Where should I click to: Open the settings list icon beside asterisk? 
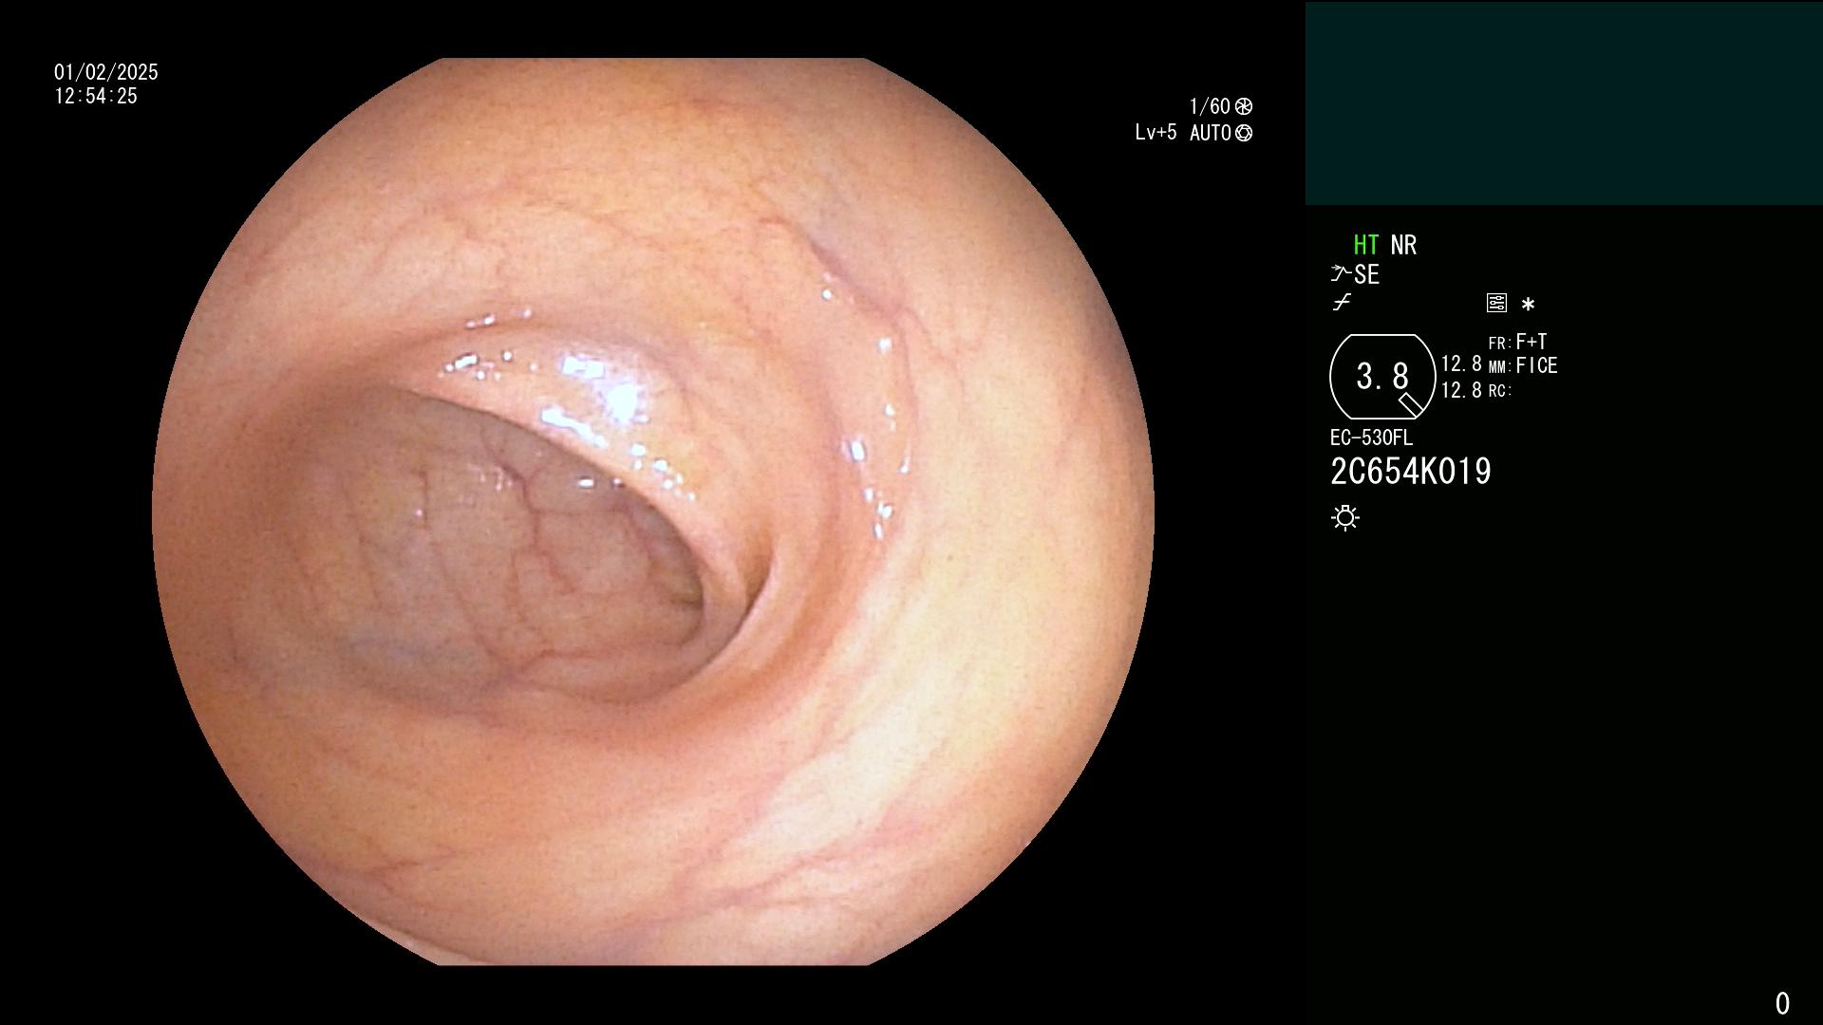point(1496,303)
